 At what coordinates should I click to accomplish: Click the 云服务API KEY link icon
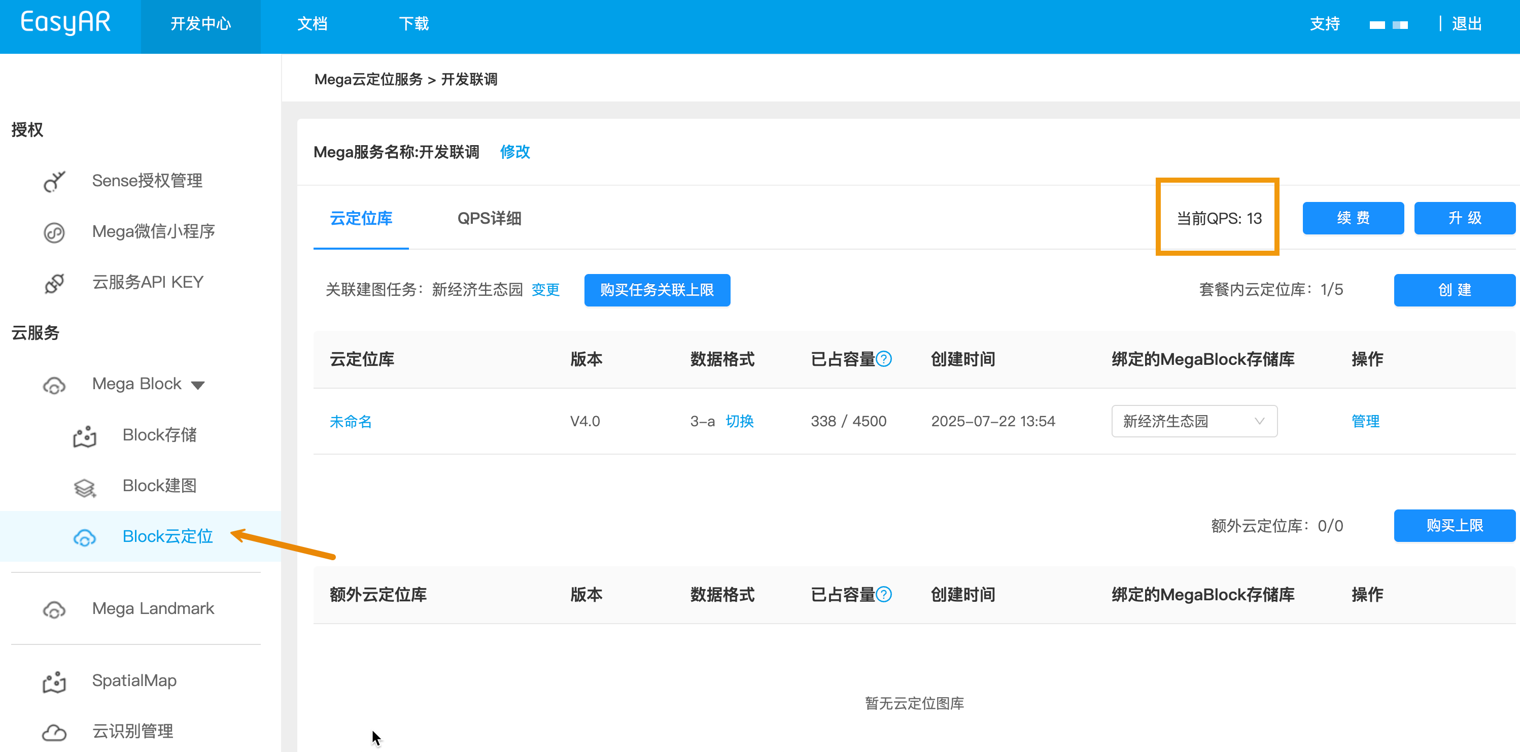54,283
